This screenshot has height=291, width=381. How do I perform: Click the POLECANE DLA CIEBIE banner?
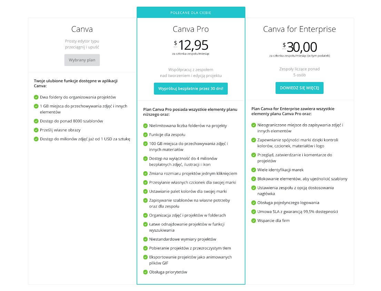pyautogui.click(x=191, y=13)
